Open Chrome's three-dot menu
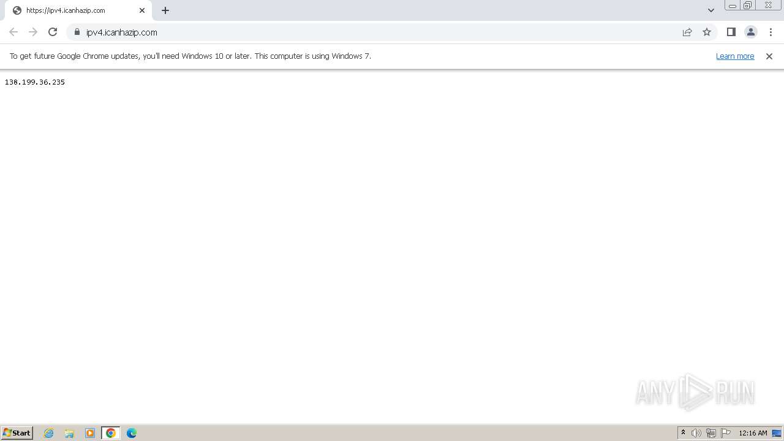784x441 pixels. [771, 32]
